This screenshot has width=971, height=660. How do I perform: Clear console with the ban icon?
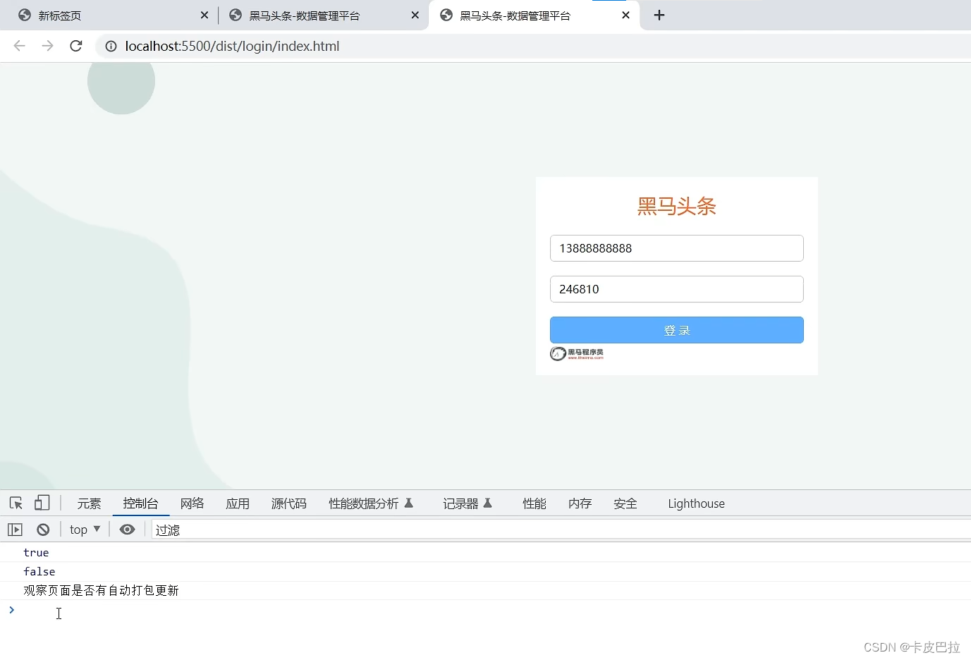click(x=43, y=530)
